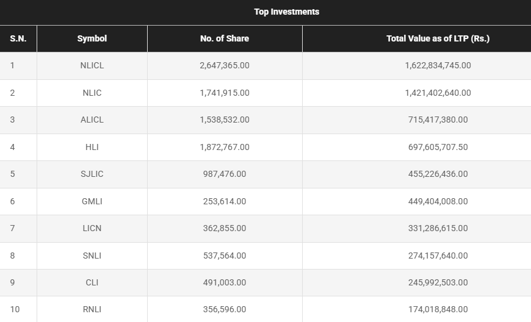Click the No. of Share column header
Viewport: 531px width, 322px height.
click(x=225, y=38)
